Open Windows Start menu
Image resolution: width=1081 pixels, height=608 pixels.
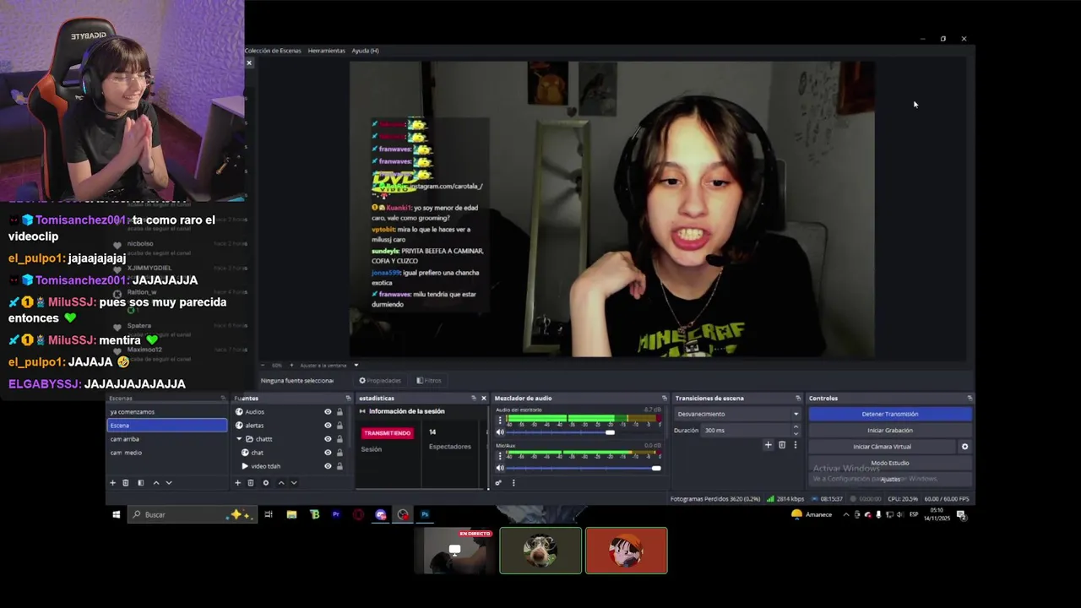117,514
